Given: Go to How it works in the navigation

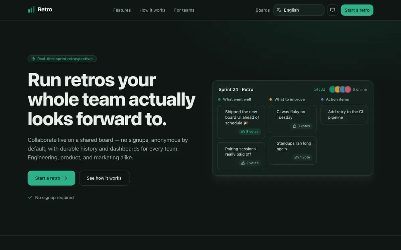Looking at the screenshot, I should 152,10.
